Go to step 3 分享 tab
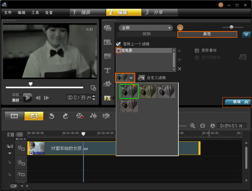Image resolution: width=252 pixels, height=191 pixels. click(160, 12)
